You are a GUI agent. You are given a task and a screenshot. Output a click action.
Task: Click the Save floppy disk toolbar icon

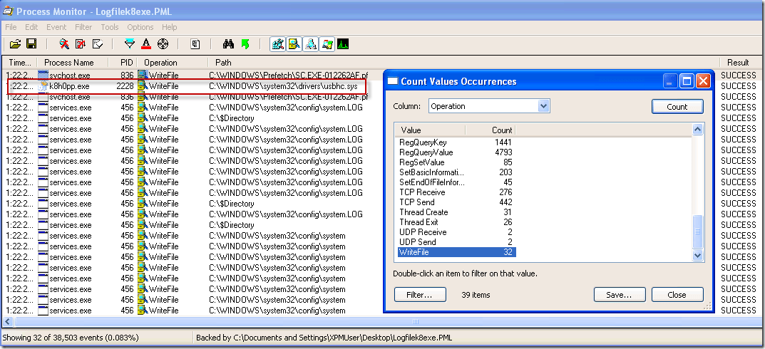pos(31,44)
